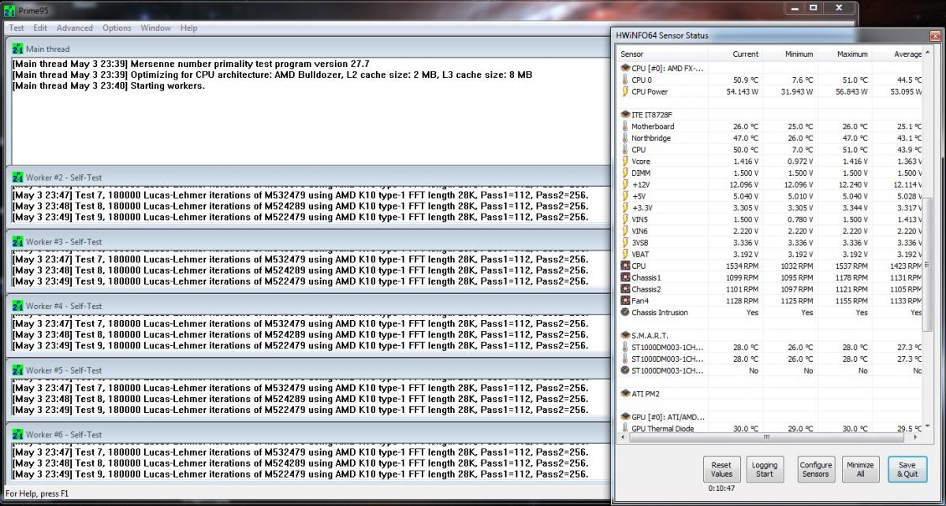Click the fan icon beside Fan4
946x506 pixels.
[x=625, y=301]
